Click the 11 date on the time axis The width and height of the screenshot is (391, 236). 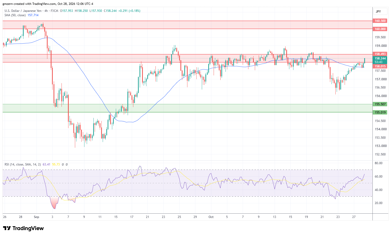click(x=100, y=217)
